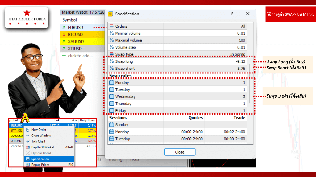316x177 pixels.
Task: Click the Symbol column header in Market Watch
Action: click(69, 20)
